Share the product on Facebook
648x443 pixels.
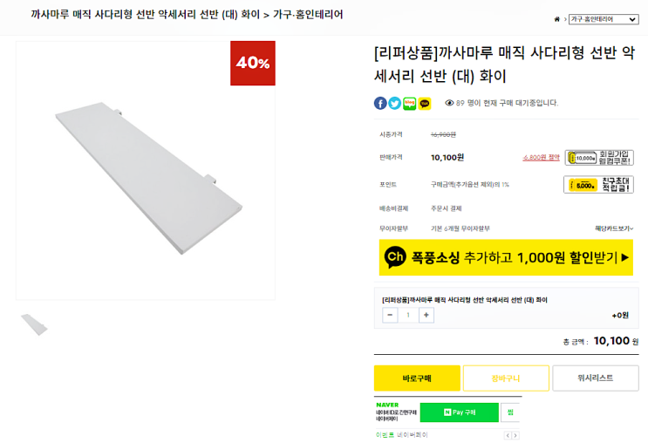click(380, 103)
